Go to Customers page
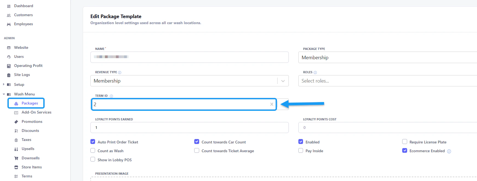 [x=23, y=15]
